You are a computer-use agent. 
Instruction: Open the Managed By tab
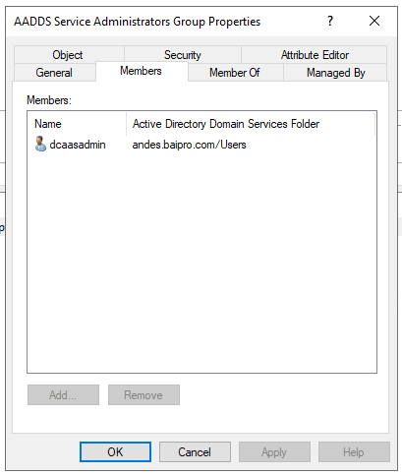click(x=335, y=73)
